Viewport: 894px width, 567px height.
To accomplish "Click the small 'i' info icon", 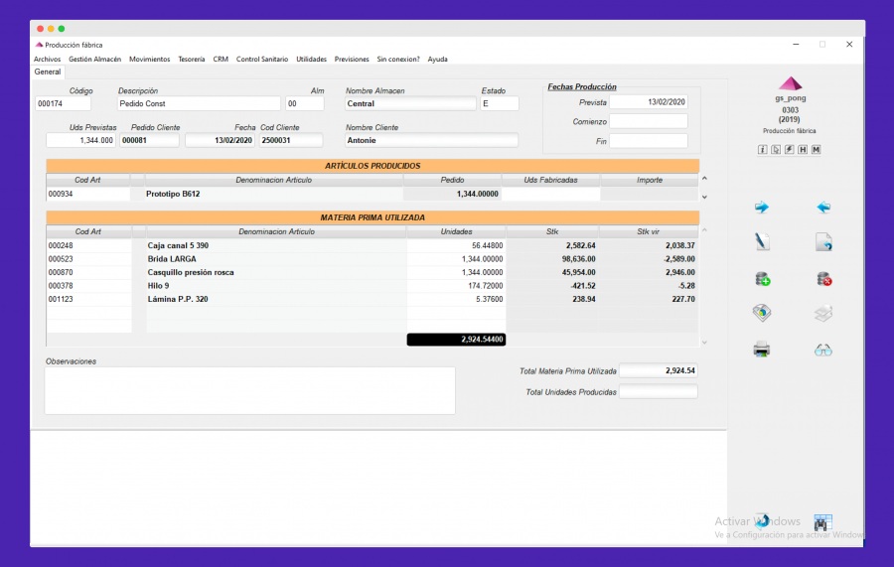I will 762,149.
